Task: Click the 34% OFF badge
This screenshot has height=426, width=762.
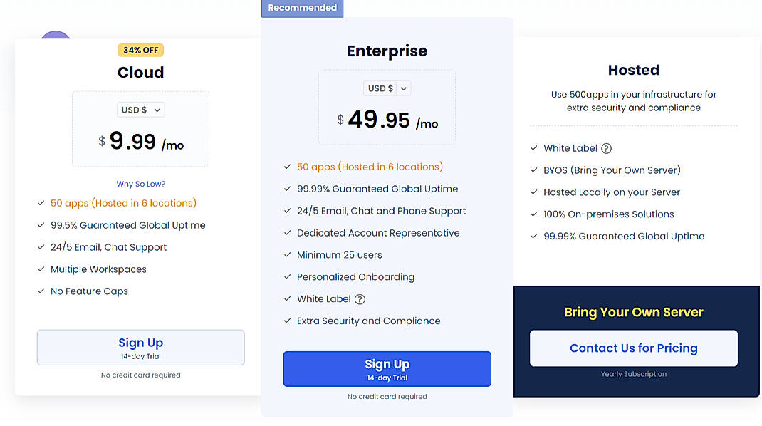Action: [x=140, y=50]
